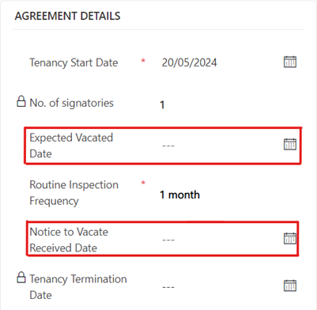This screenshot has width=317, height=310.
Task: Select the No. of signatories label
Action: click(71, 103)
